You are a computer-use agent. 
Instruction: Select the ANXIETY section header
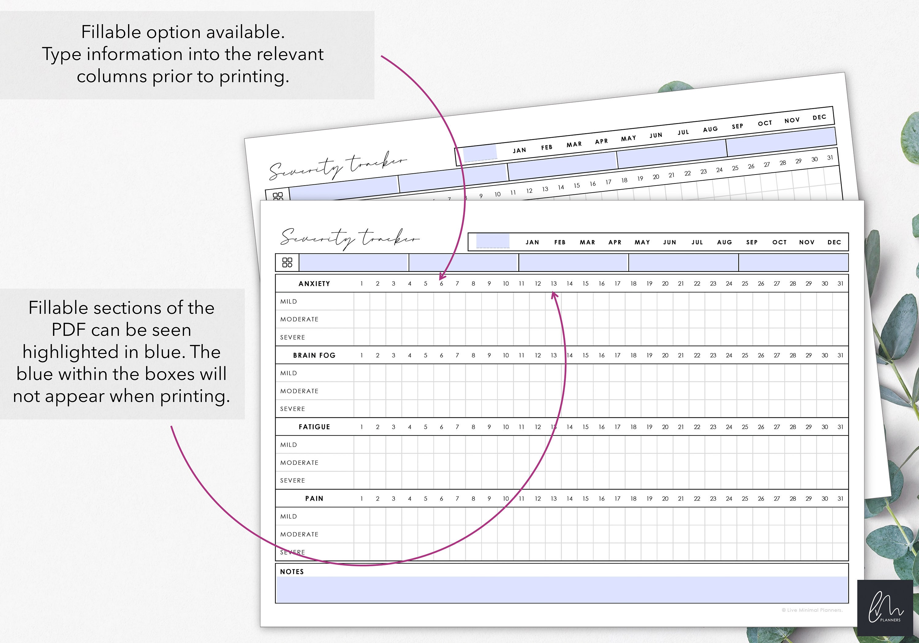click(314, 284)
